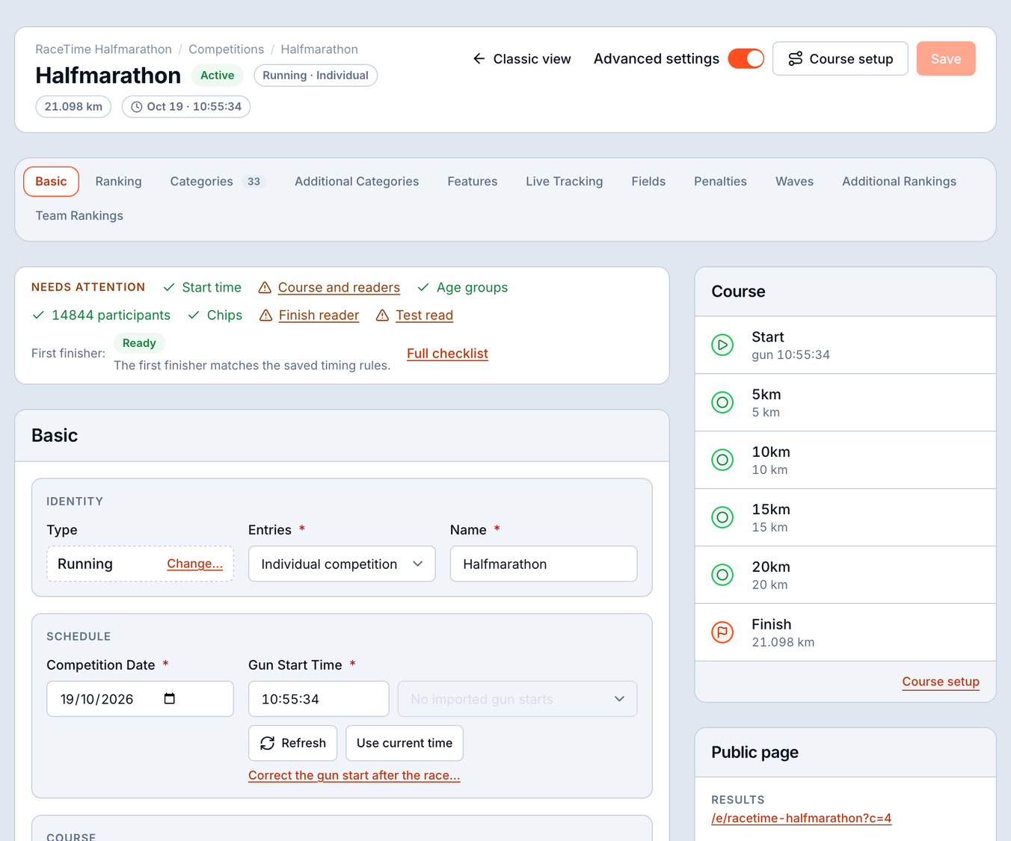
Task: Click the Start play icon in Course
Action: (x=722, y=345)
